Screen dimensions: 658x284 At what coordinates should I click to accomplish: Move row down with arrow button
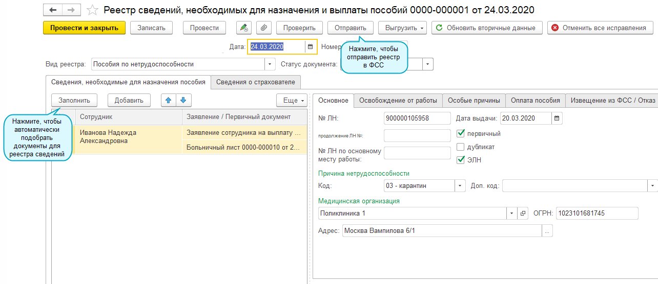pyautogui.click(x=182, y=100)
